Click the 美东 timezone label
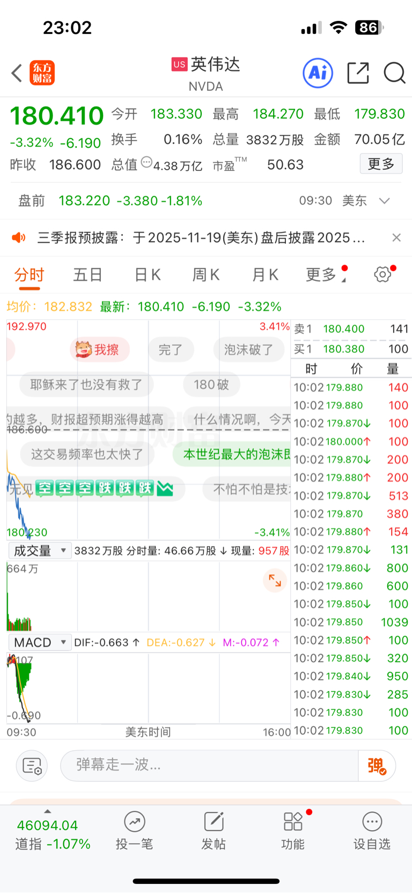The image size is (412, 893). click(x=355, y=201)
